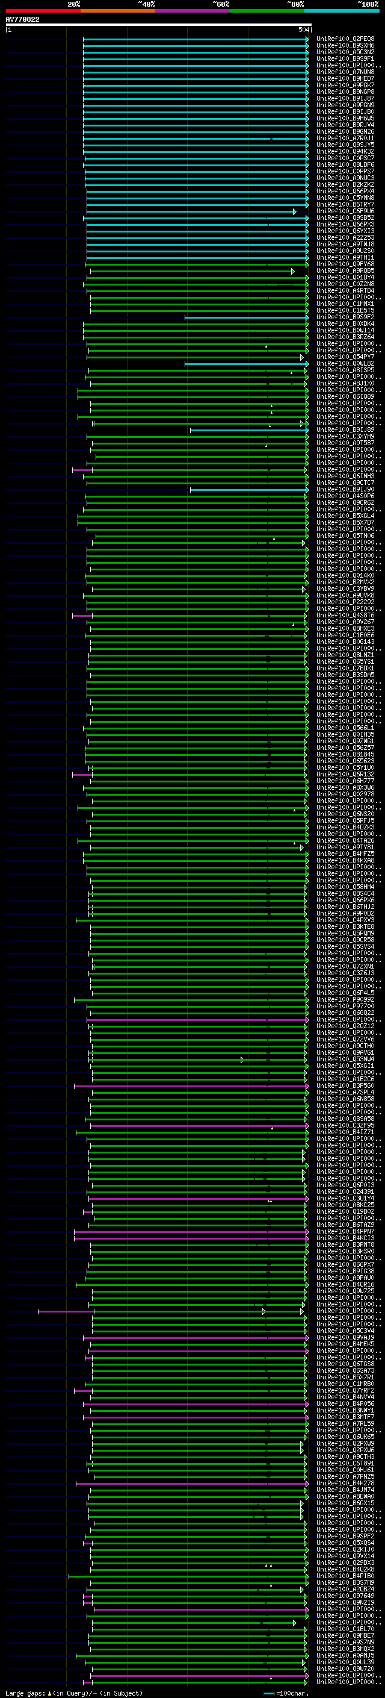Open hit UniRef100_B3RMT8
Screen dimensions: 385x1698
tap(345, 1245)
